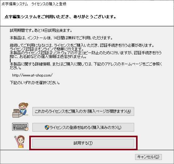Open the license purchase page button (A)
Viewport: 174px width, 164px height.
pyautogui.click(x=83, y=111)
